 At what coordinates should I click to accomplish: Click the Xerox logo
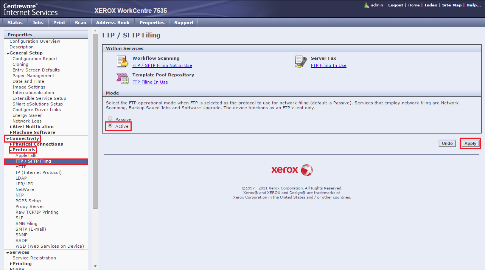(x=292, y=170)
